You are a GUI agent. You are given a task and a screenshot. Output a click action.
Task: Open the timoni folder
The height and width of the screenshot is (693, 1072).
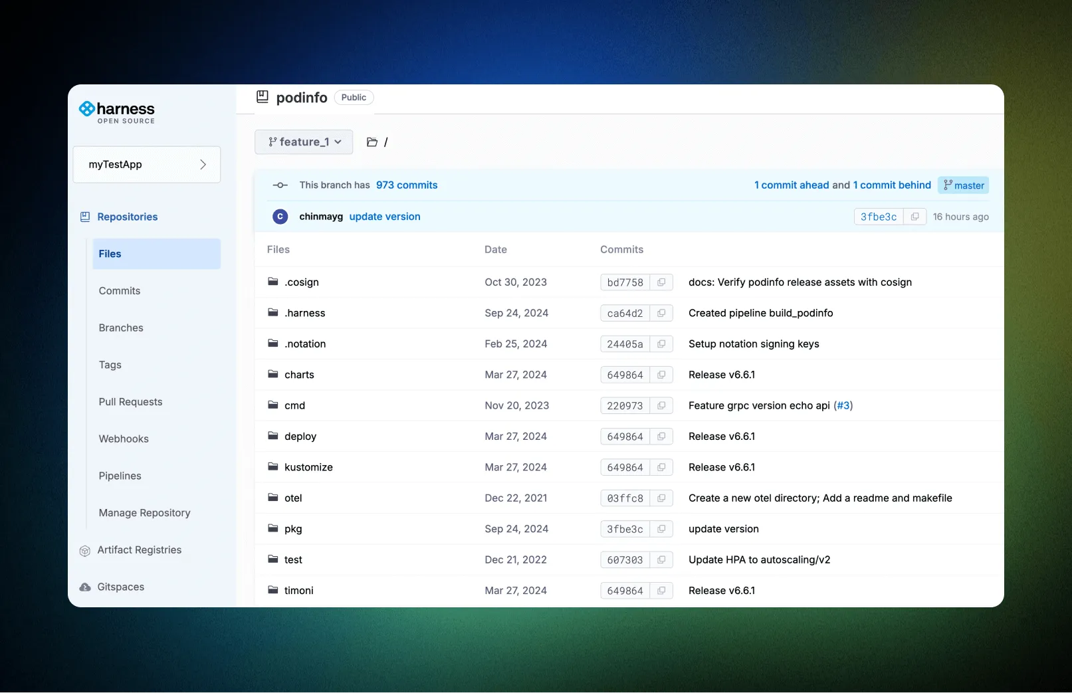[299, 591]
